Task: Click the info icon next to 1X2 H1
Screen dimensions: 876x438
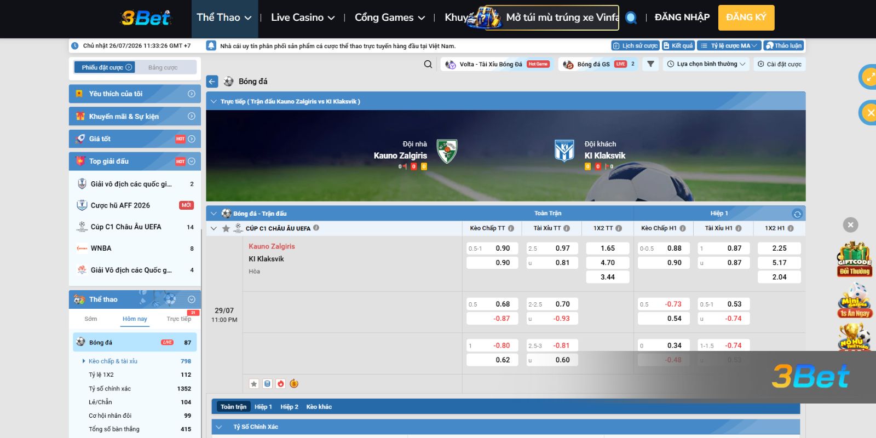Action: pyautogui.click(x=791, y=228)
